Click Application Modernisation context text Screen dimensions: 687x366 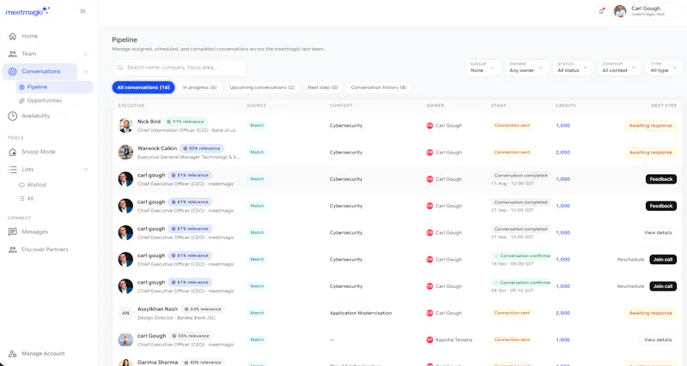click(361, 313)
